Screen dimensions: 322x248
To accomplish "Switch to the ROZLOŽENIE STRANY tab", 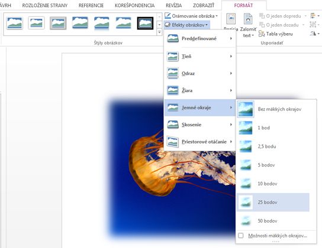I will (x=45, y=5).
